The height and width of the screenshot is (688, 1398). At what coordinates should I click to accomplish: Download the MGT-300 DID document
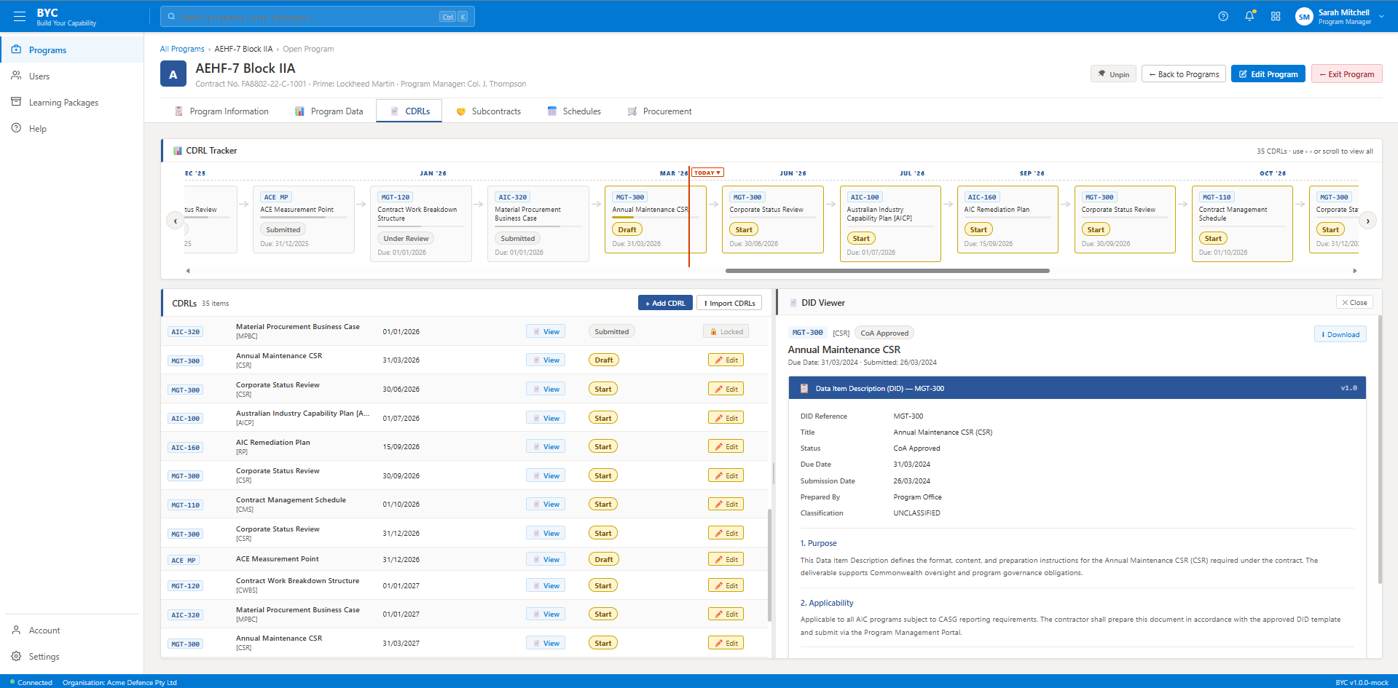tap(1340, 334)
